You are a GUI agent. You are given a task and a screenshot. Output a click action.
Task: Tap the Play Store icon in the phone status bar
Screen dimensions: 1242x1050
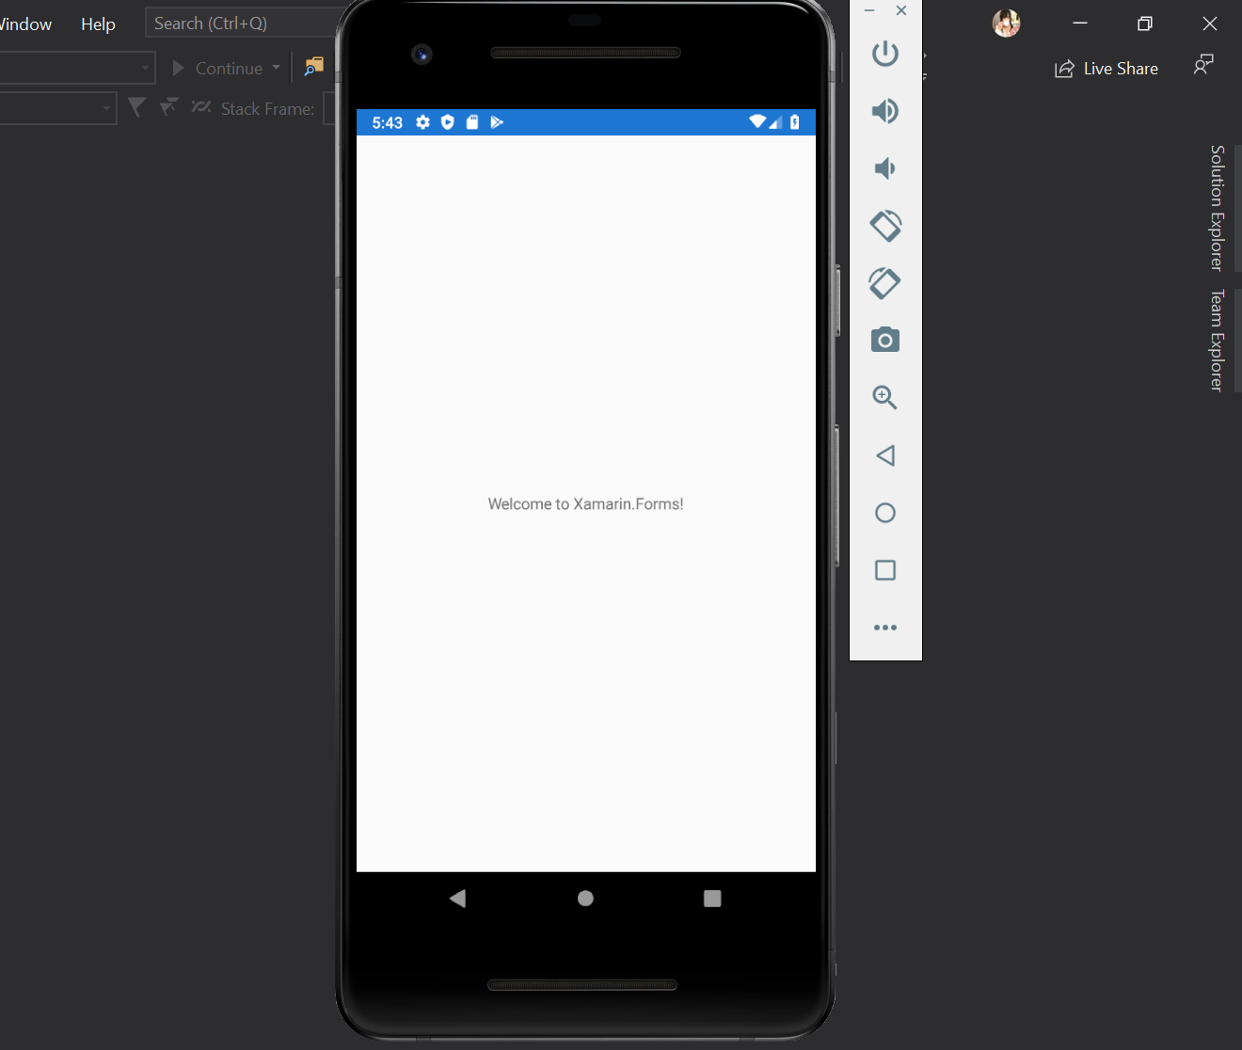[x=497, y=122]
